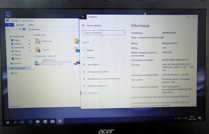This screenshot has width=209, height=134.
Task: Click Ten komputer in the address bar
Action: tap(34, 29)
